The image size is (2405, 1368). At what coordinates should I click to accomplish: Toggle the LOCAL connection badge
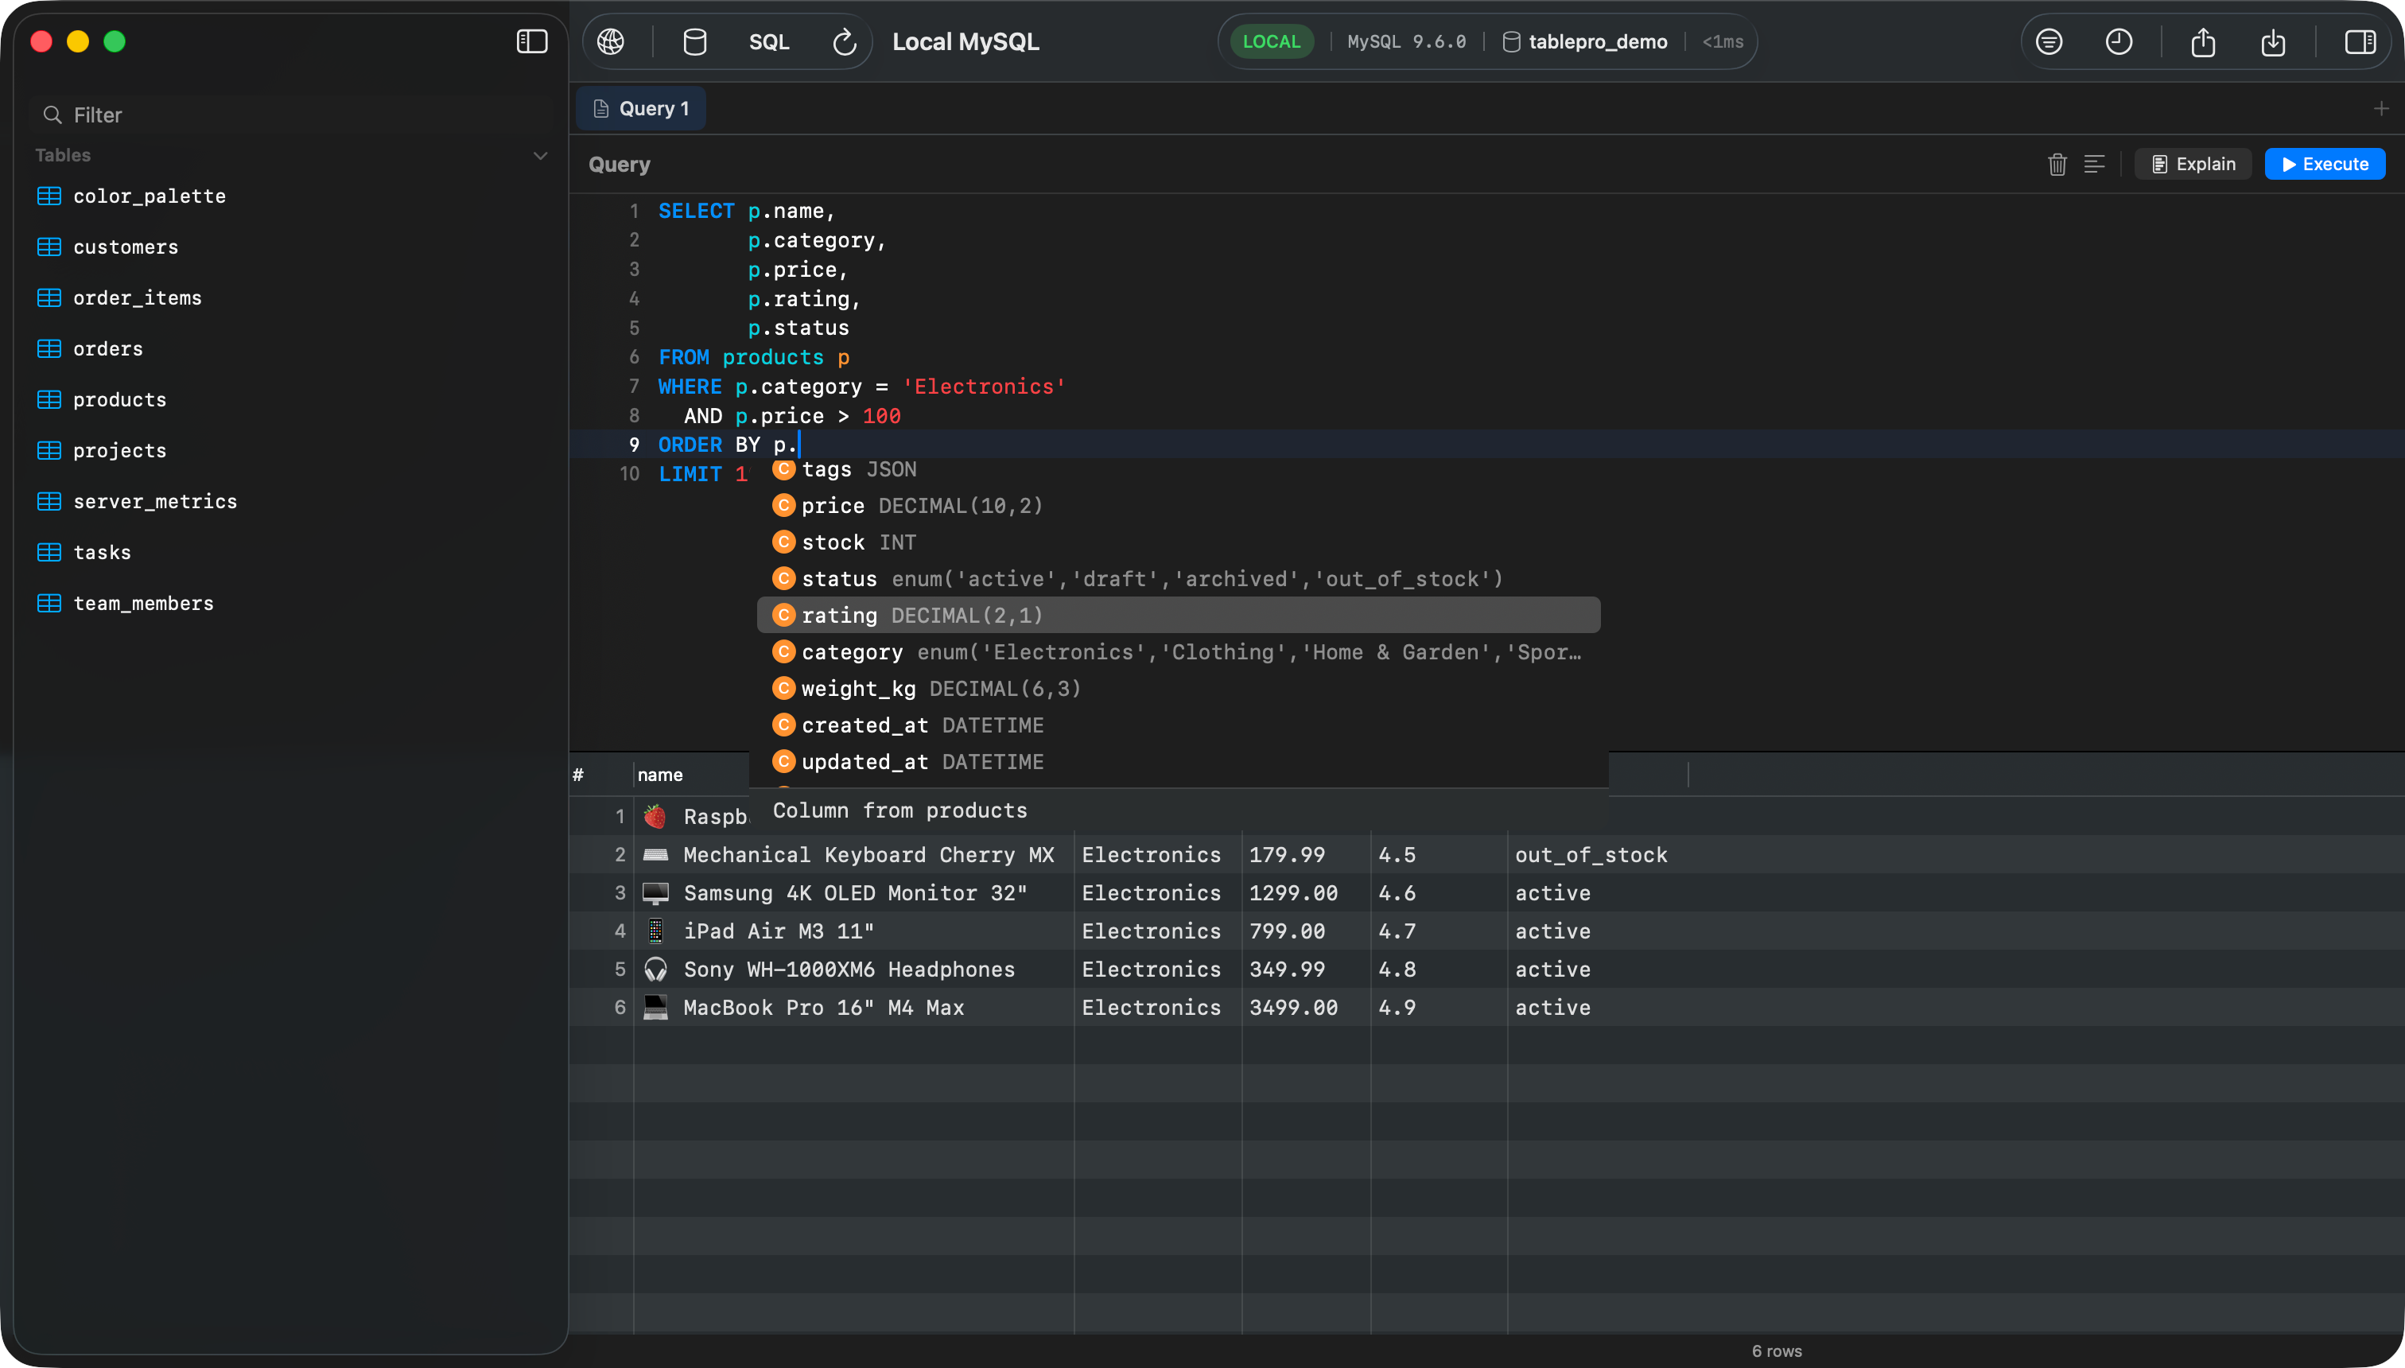click(x=1270, y=41)
